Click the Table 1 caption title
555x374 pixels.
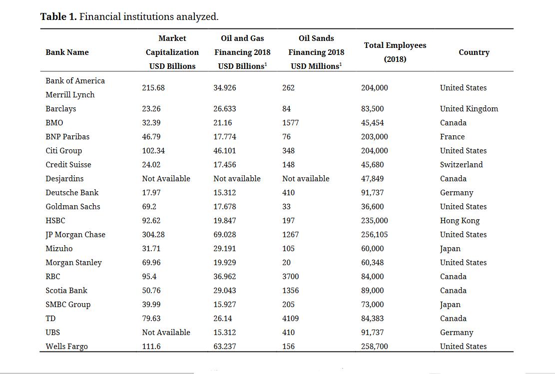pos(129,16)
